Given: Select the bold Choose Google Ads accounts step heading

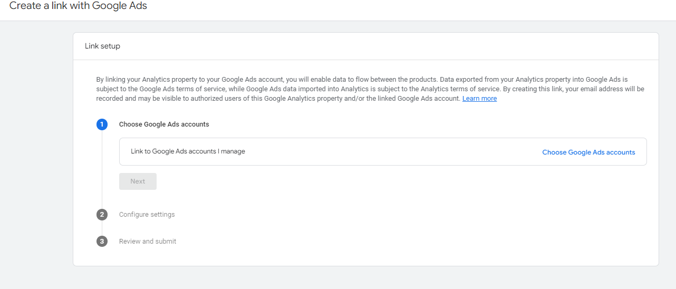Looking at the screenshot, I should 164,124.
